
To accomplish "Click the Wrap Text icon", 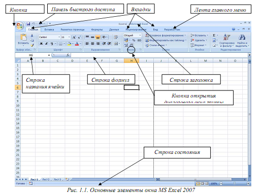I will pos(116,37).
